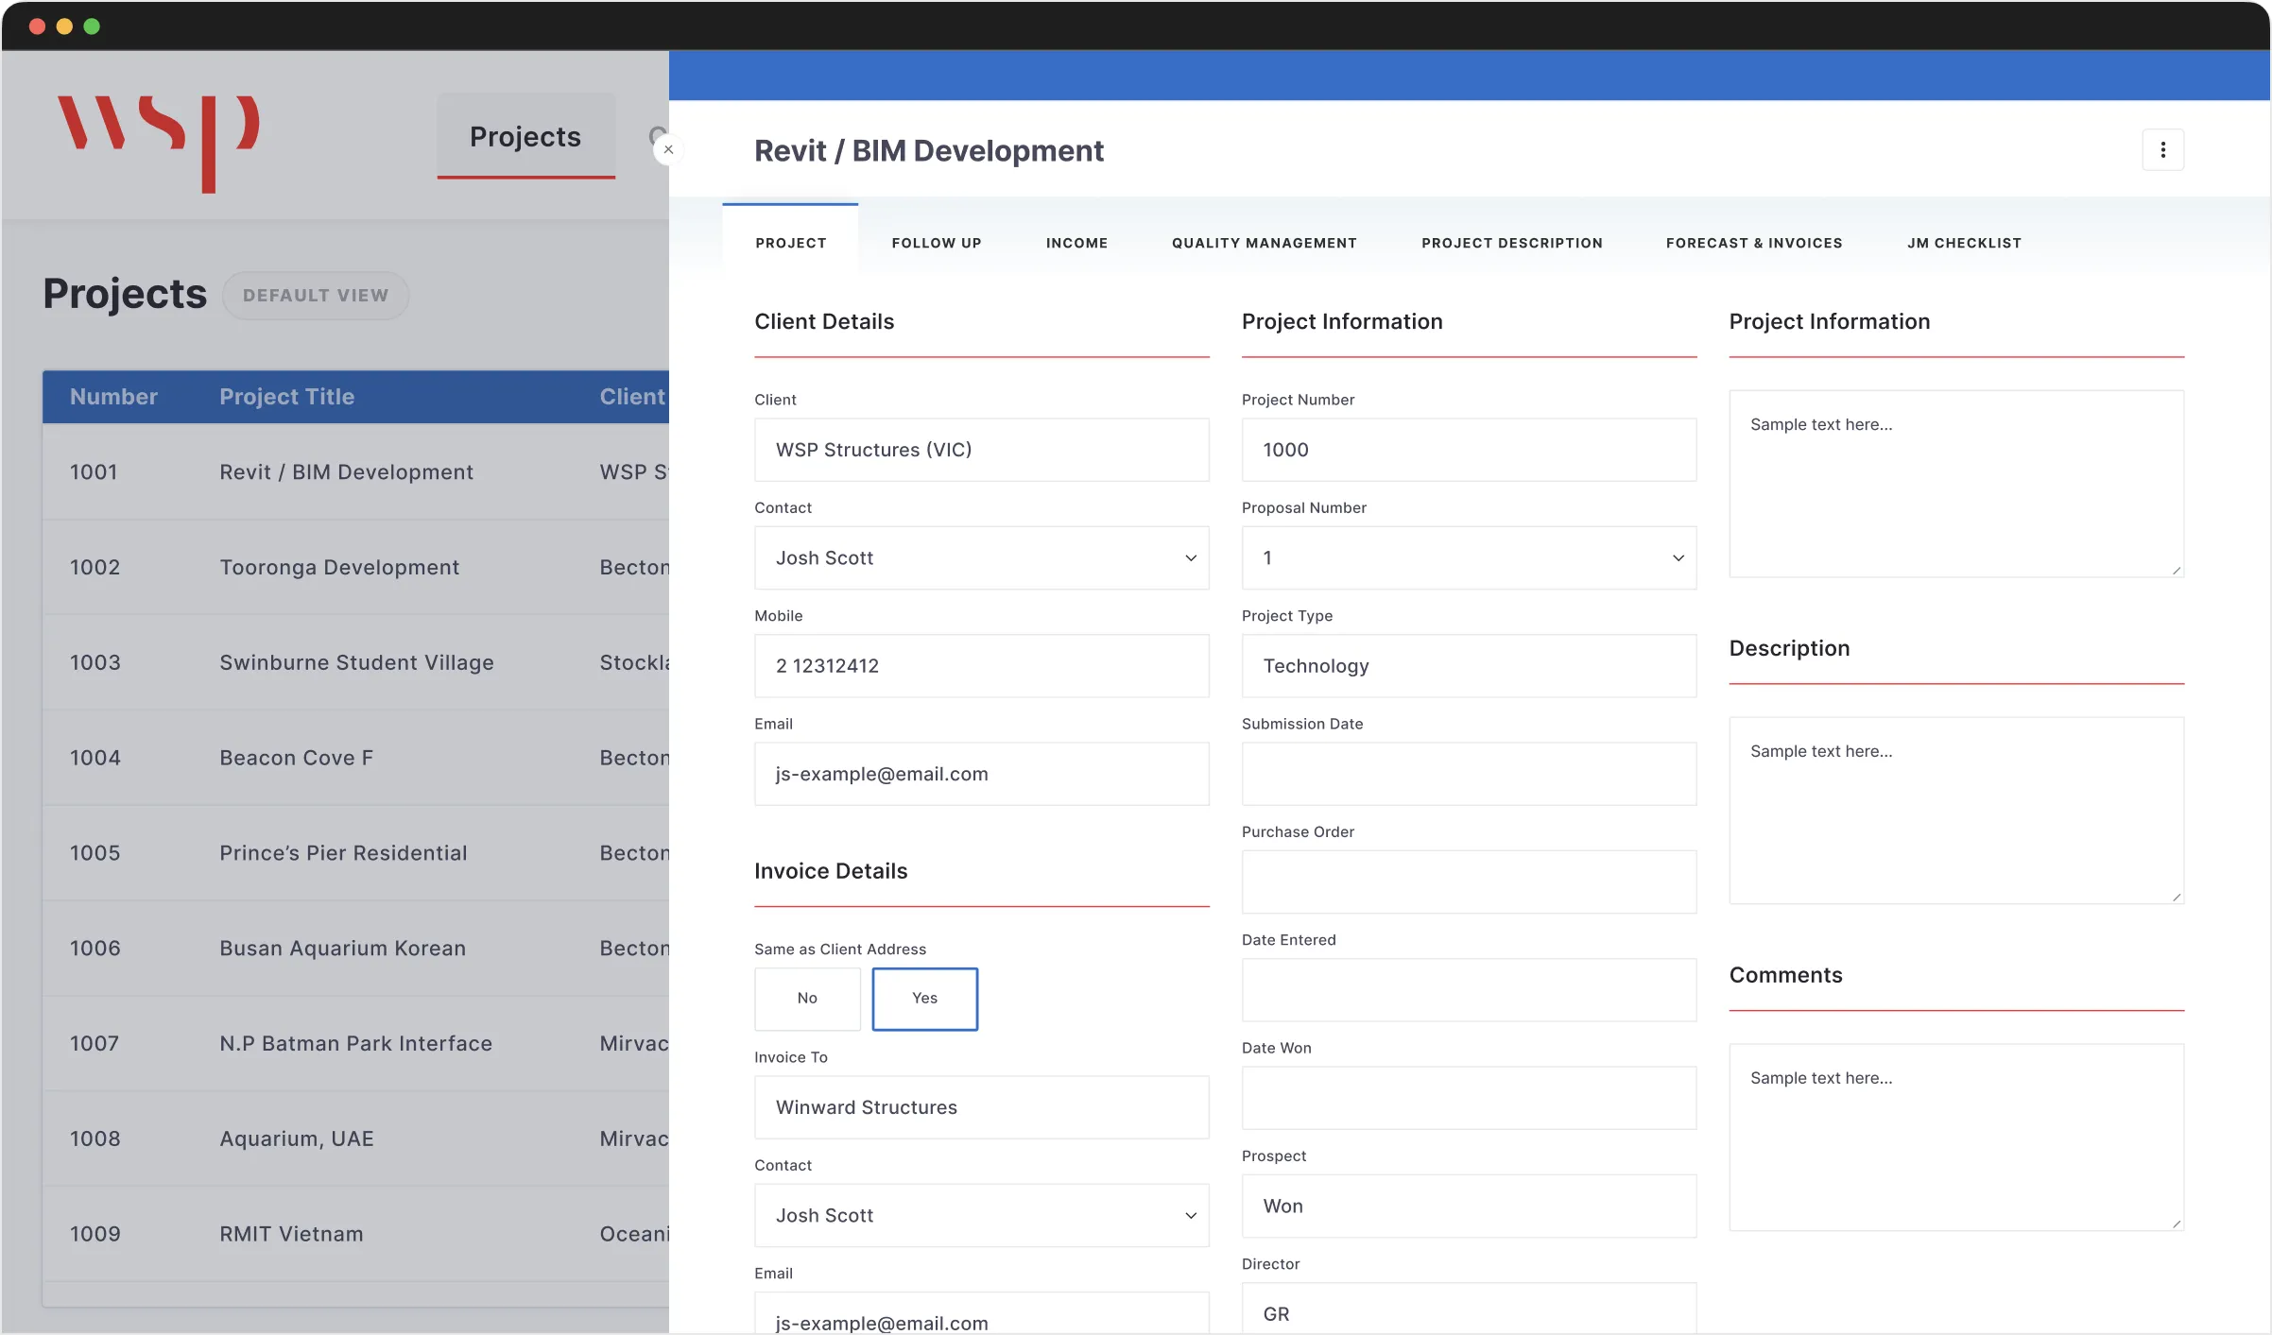Close the side panel with X icon

point(668,149)
